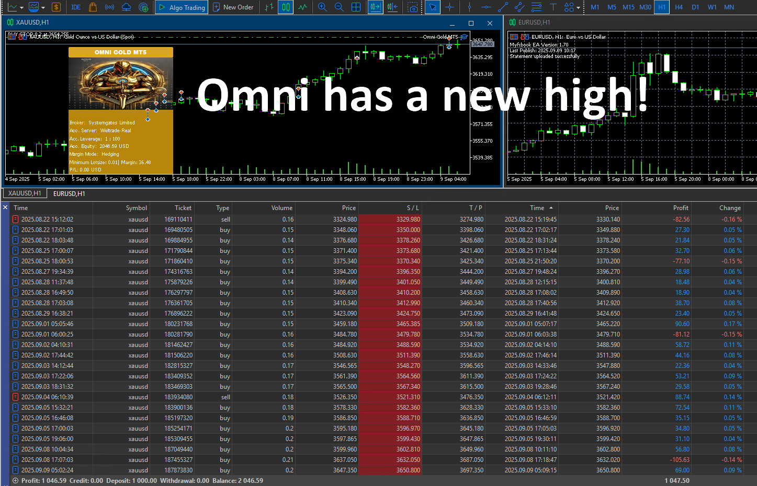Click the 3647.780 price label on the XAUUSD chart
757x486 pixels.
click(x=483, y=44)
